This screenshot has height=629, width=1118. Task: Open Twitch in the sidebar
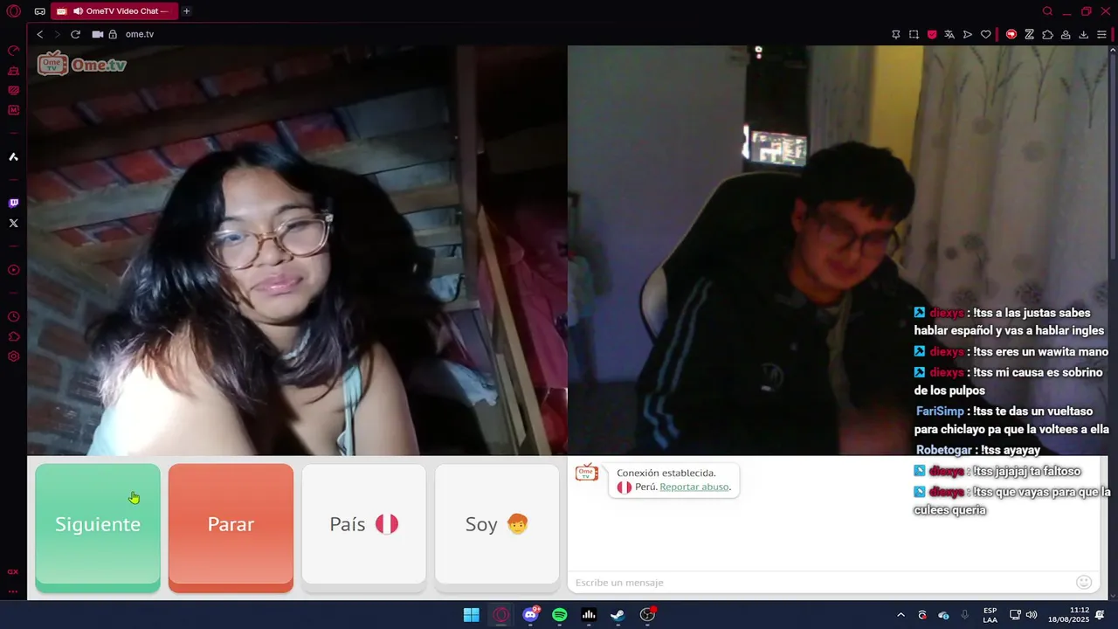13,203
